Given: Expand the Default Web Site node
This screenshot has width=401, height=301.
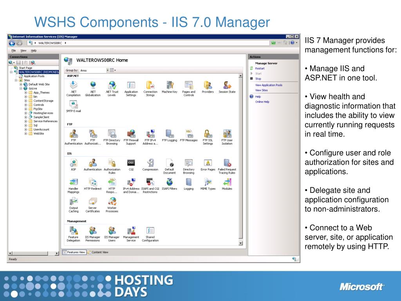Looking at the screenshot, I should click(x=21, y=85).
